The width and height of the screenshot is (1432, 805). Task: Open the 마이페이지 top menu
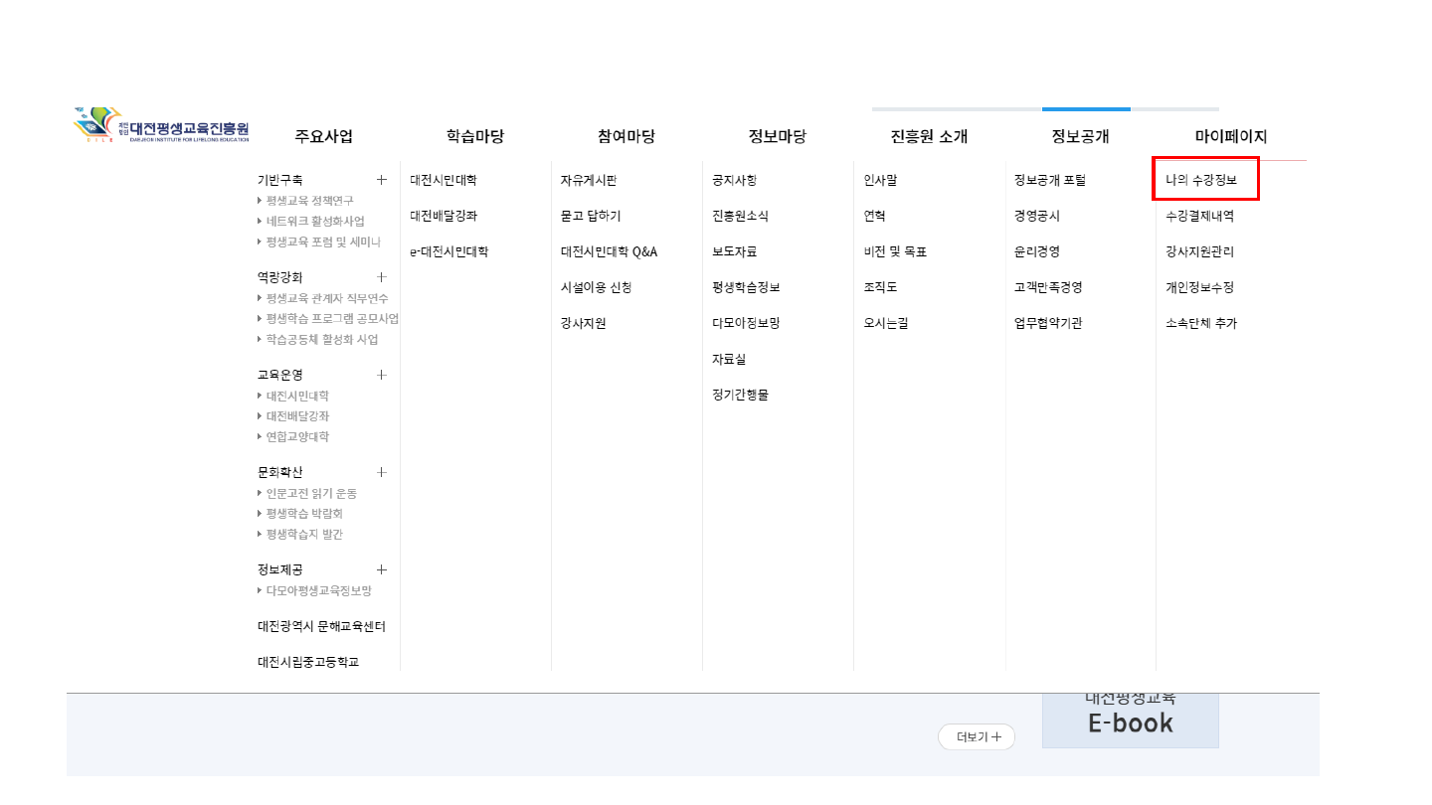tap(1230, 137)
